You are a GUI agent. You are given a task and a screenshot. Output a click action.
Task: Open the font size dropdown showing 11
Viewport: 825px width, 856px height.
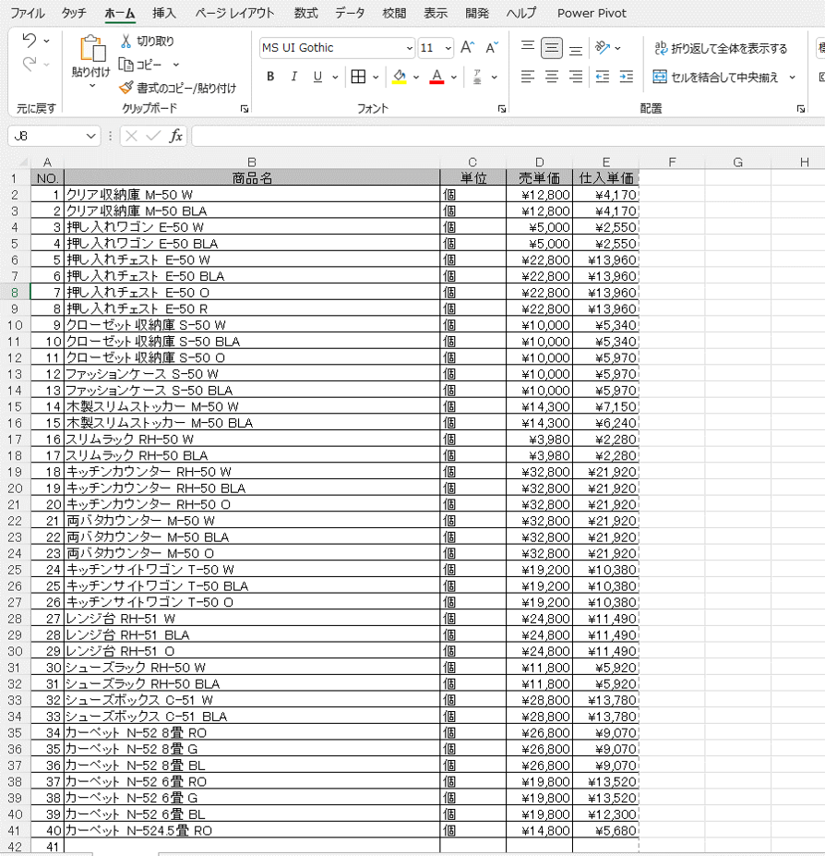coord(448,48)
